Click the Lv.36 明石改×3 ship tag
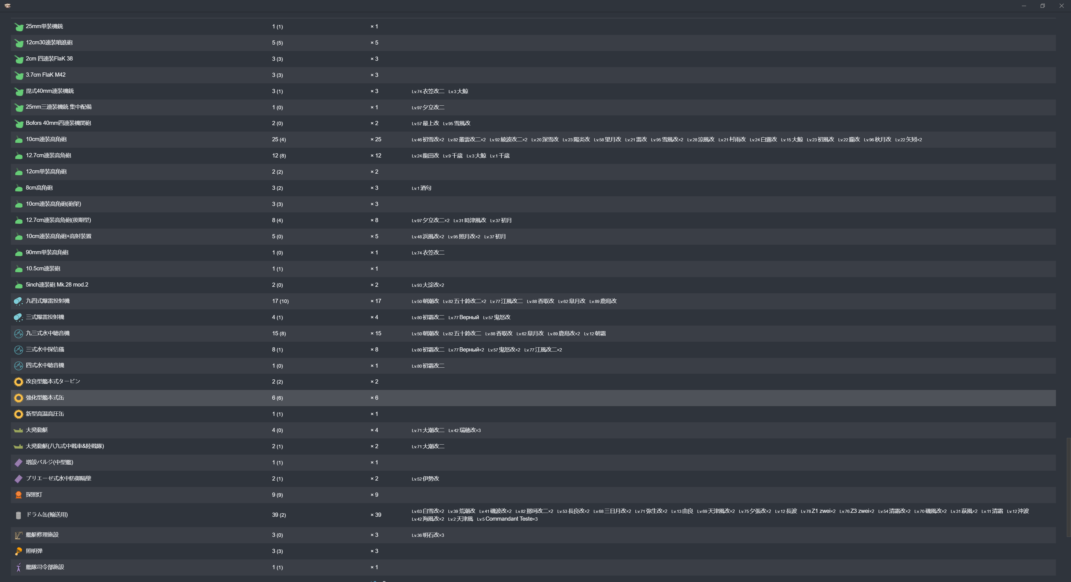 point(427,535)
